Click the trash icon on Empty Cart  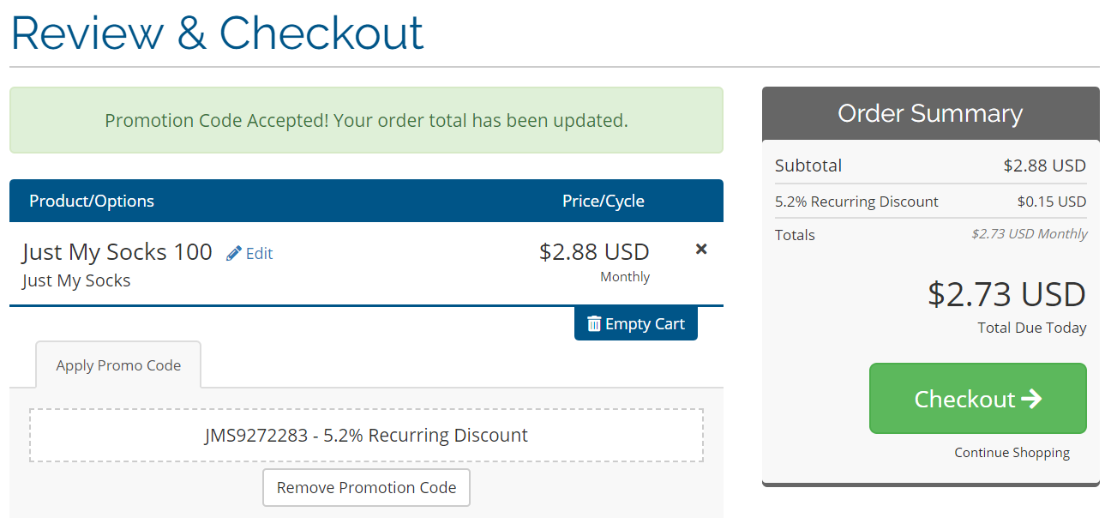(594, 323)
